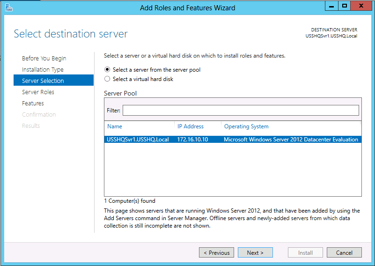375x266 pixels.
Task: Go to Before You Begin step
Action: [44, 59]
